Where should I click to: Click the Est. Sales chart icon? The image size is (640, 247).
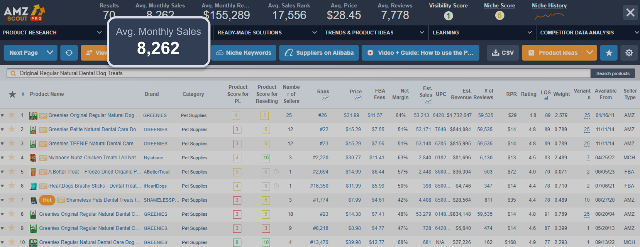[428, 101]
